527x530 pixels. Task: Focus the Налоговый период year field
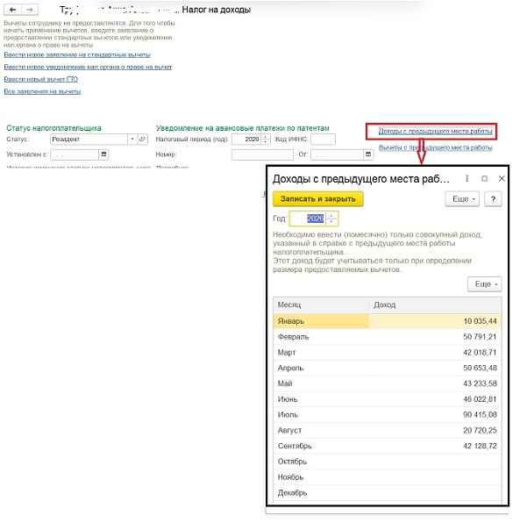click(246, 140)
